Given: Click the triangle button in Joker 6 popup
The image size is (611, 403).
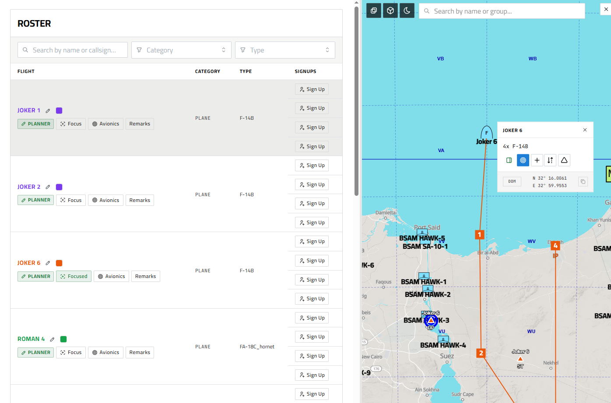Looking at the screenshot, I should pos(564,160).
